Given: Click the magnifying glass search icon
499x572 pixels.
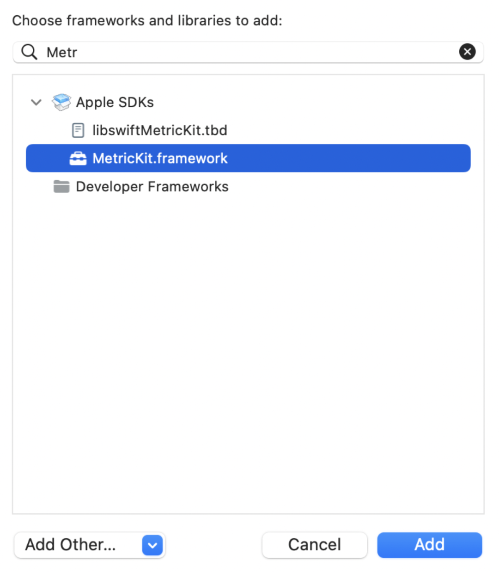Looking at the screenshot, I should point(28,52).
